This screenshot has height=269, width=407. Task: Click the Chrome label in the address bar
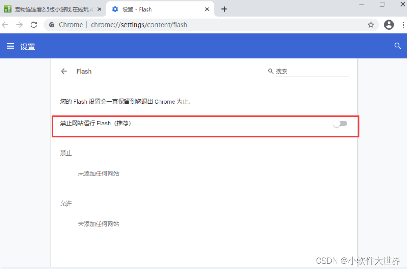[x=71, y=25]
